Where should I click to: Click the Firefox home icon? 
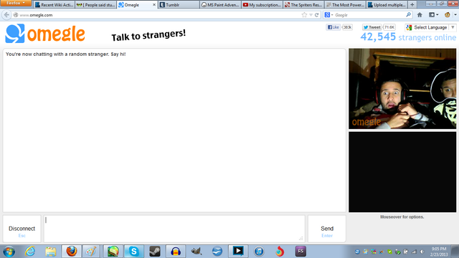(x=420, y=15)
